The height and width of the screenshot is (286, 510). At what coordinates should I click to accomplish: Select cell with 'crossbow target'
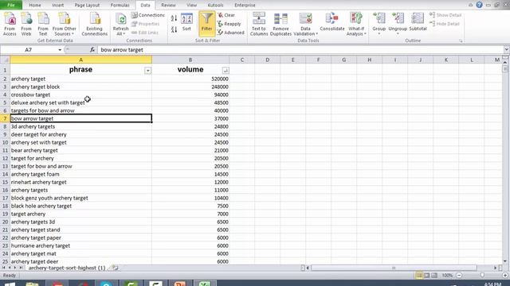point(80,95)
